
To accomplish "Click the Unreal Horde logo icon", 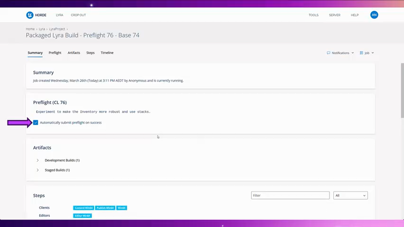I will coord(30,15).
